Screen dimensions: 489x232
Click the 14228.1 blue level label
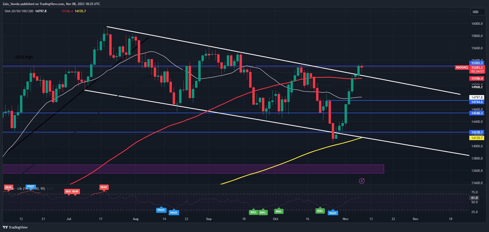[x=477, y=132]
